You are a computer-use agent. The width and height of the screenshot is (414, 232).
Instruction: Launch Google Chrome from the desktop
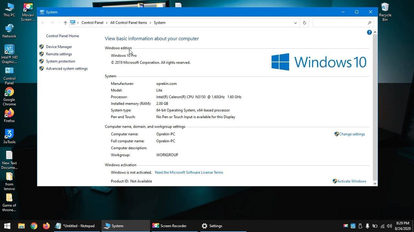tap(9, 97)
